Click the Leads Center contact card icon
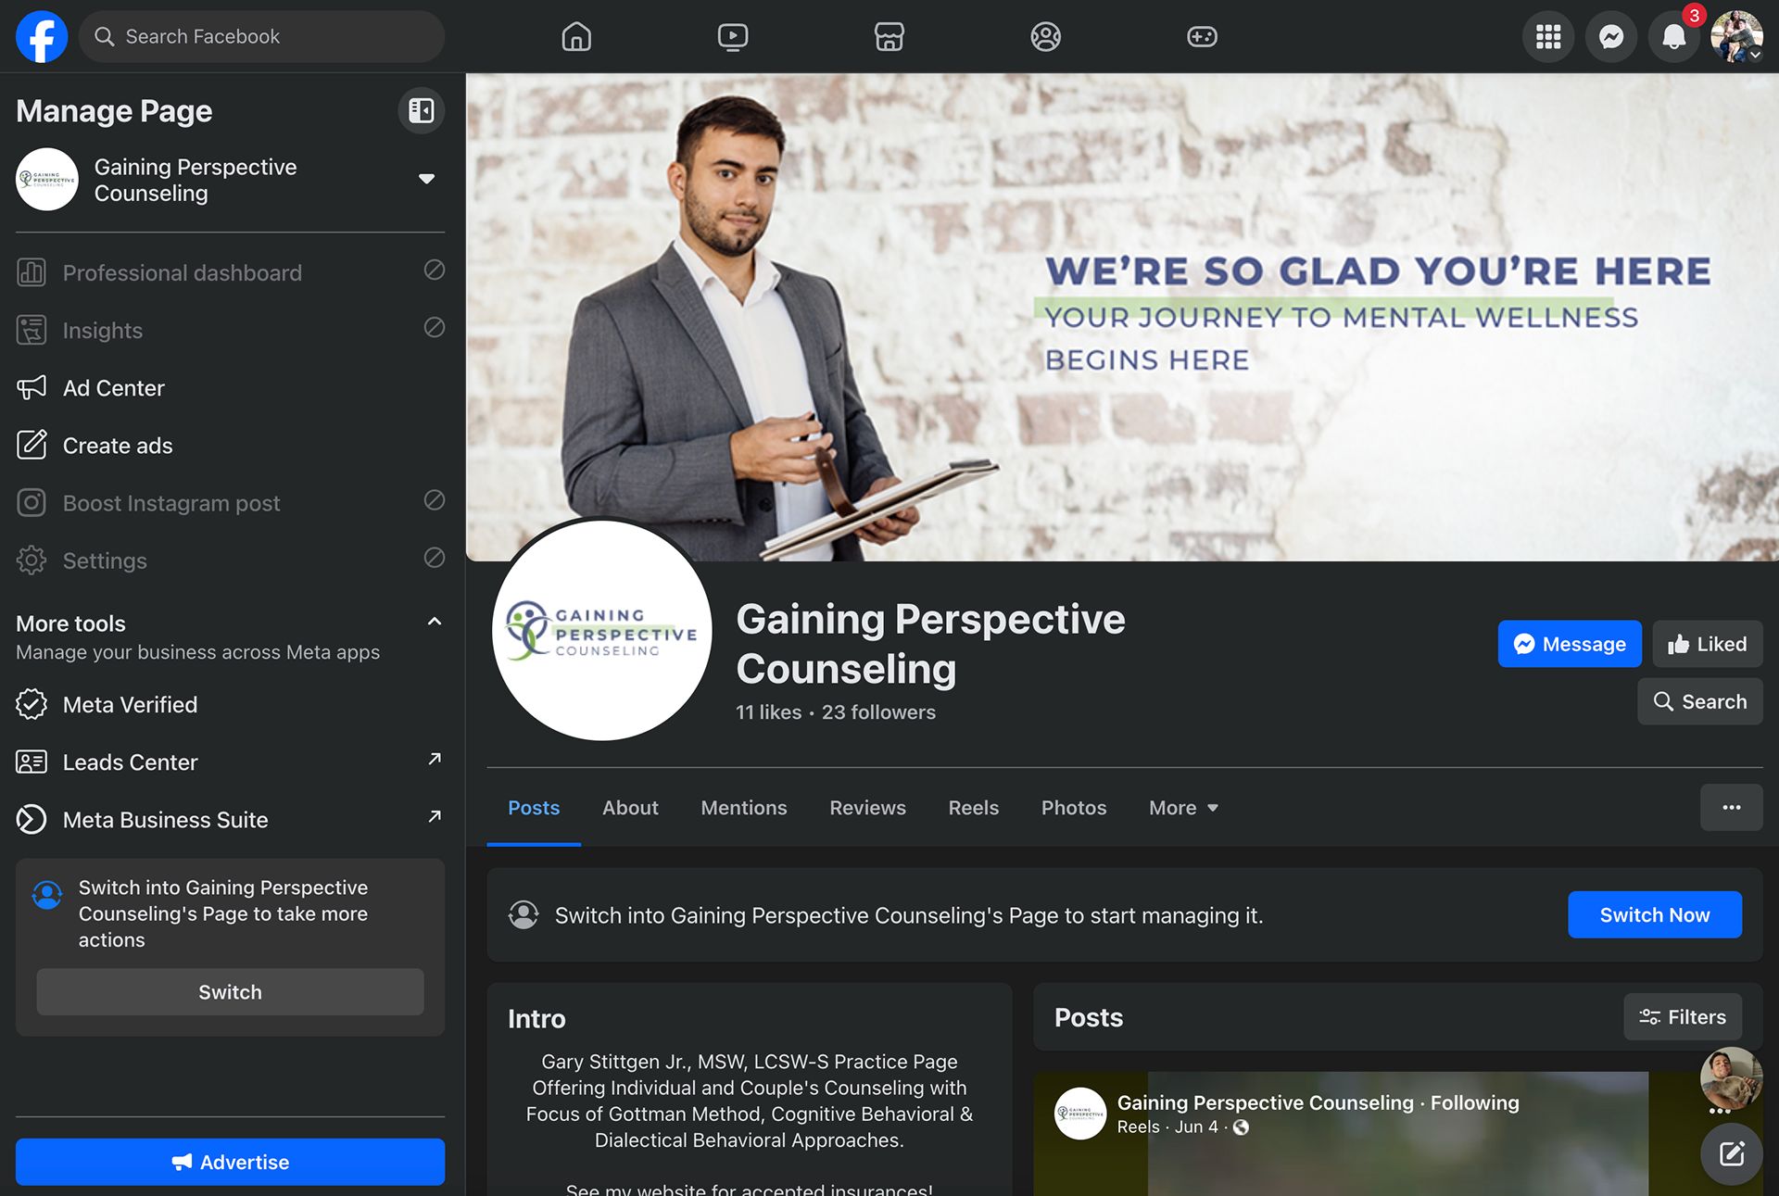Screen dimensions: 1779x1196 (31, 762)
